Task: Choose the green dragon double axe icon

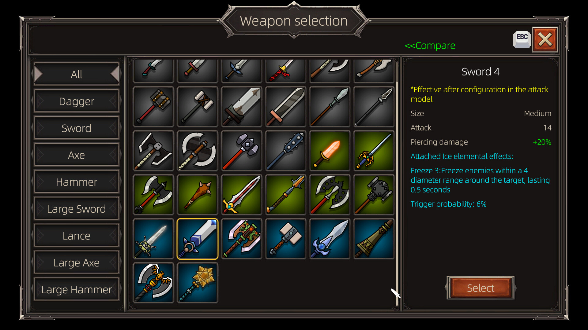Action: 242,239
